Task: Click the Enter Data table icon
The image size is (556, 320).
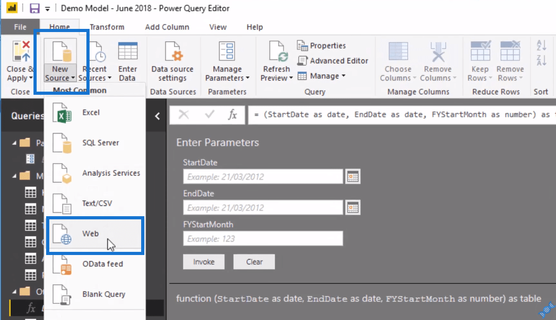Action: 128,51
